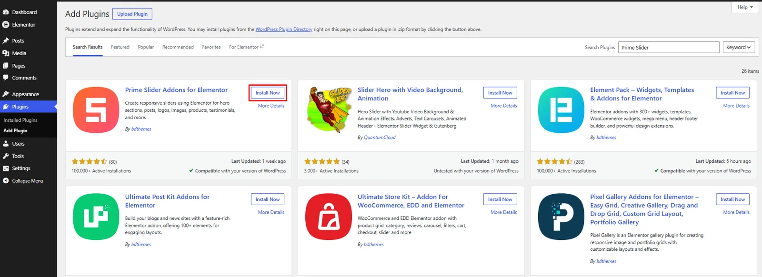This screenshot has width=762, height=277.
Task: Click the Element Pack plugin logo
Action: (x=561, y=110)
